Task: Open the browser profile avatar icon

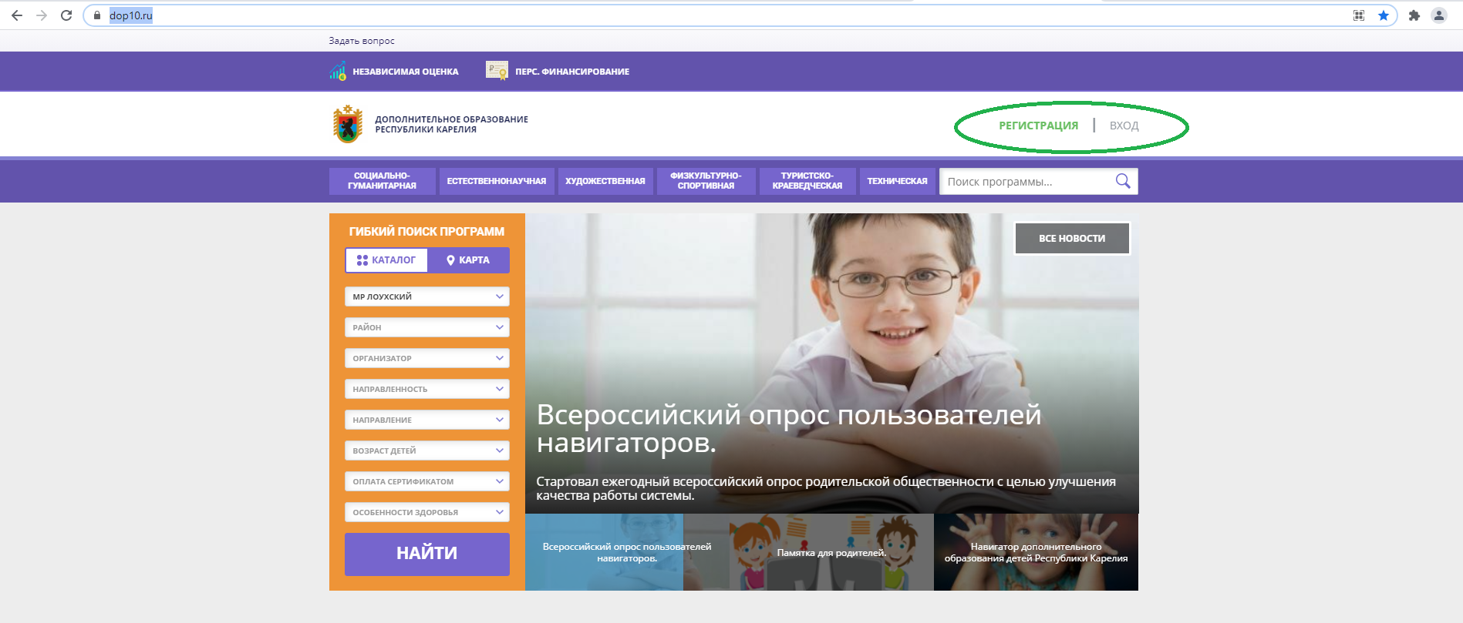Action: pos(1439,15)
